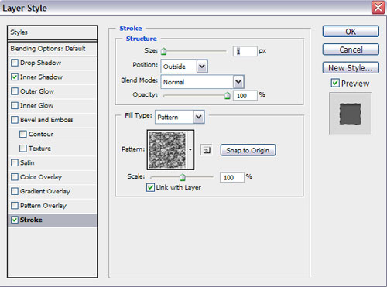Create new preset from current pattern icon
387x287 pixels.
click(x=207, y=150)
